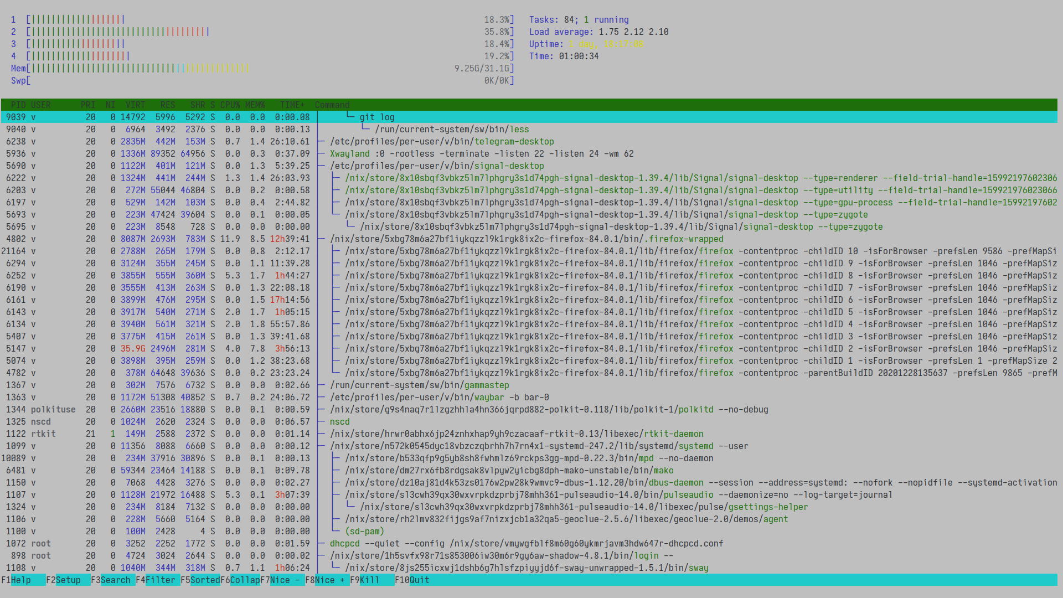Open the Setup screen with F2Setup
Screen dimensions: 1063x598
62,580
